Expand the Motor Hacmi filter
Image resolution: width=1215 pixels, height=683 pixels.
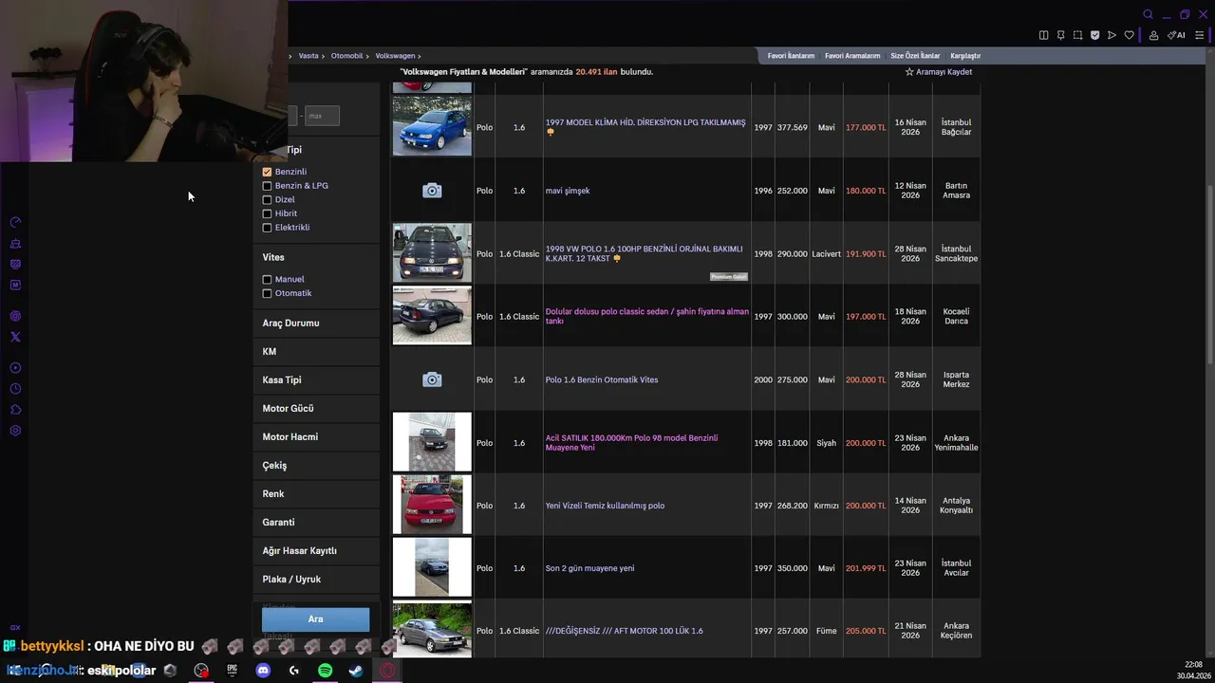(x=316, y=437)
